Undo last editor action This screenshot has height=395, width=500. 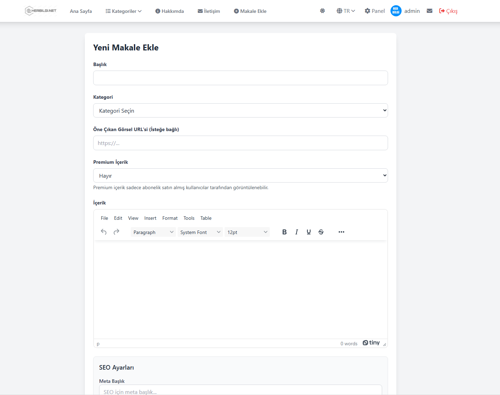click(x=104, y=232)
